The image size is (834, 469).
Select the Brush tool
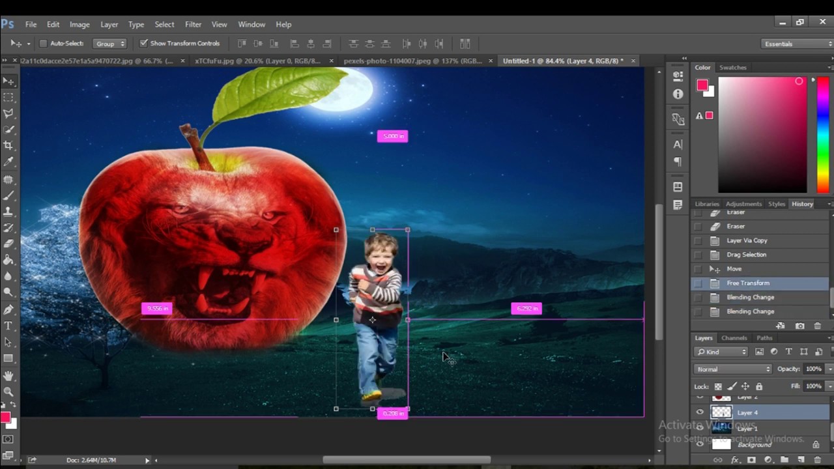(8, 195)
